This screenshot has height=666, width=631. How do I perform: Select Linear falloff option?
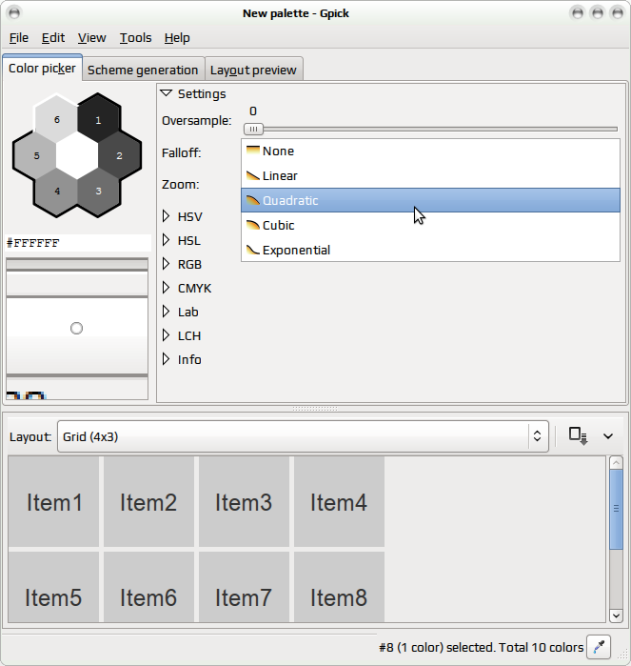coord(430,176)
